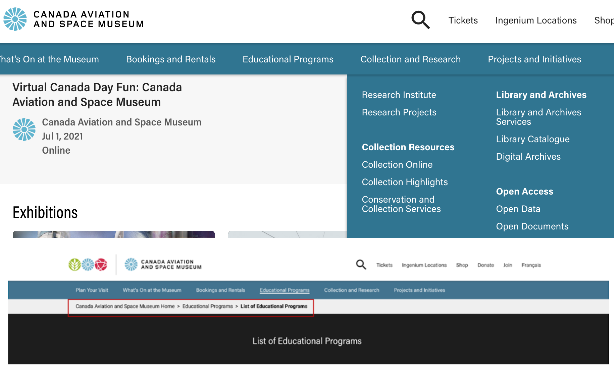Open the Projects and Initiatives tab
This screenshot has height=369, width=614.
[x=534, y=59]
